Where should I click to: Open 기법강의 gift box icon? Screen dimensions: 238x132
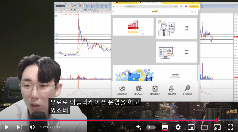(x=171, y=90)
